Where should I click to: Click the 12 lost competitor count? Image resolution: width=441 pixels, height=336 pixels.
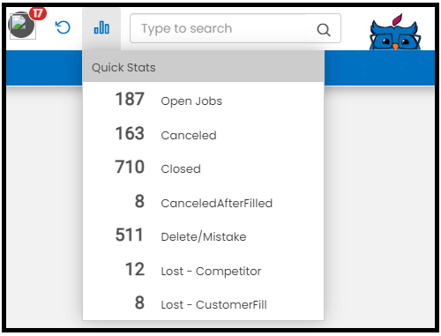(135, 269)
